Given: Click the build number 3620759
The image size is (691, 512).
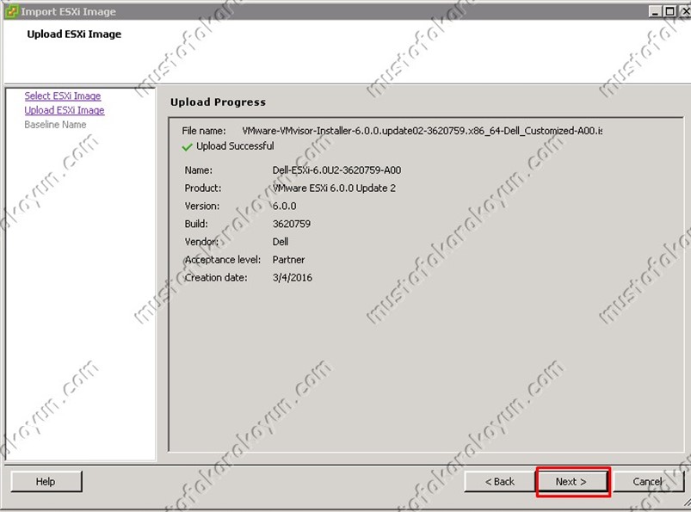Looking at the screenshot, I should coord(292,224).
